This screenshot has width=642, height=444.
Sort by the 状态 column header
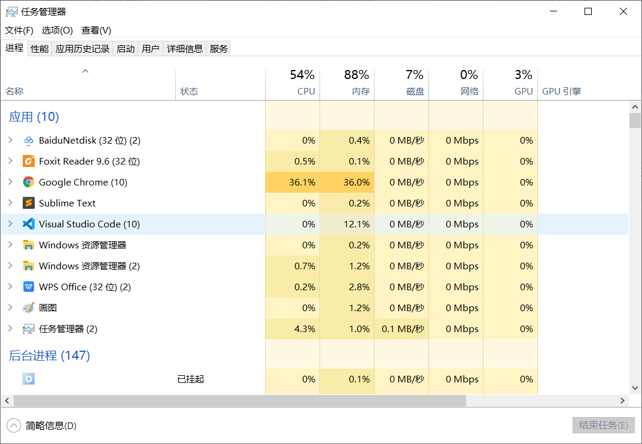pyautogui.click(x=220, y=84)
